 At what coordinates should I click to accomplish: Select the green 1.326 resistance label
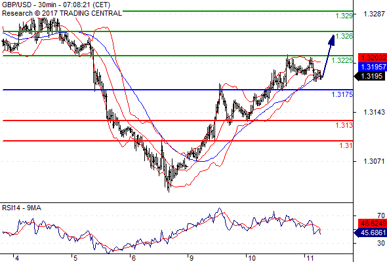[x=344, y=36]
